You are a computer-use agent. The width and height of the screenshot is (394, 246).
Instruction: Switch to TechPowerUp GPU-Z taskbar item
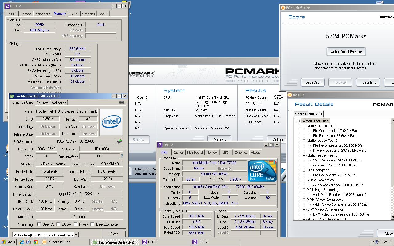click(x=115, y=242)
